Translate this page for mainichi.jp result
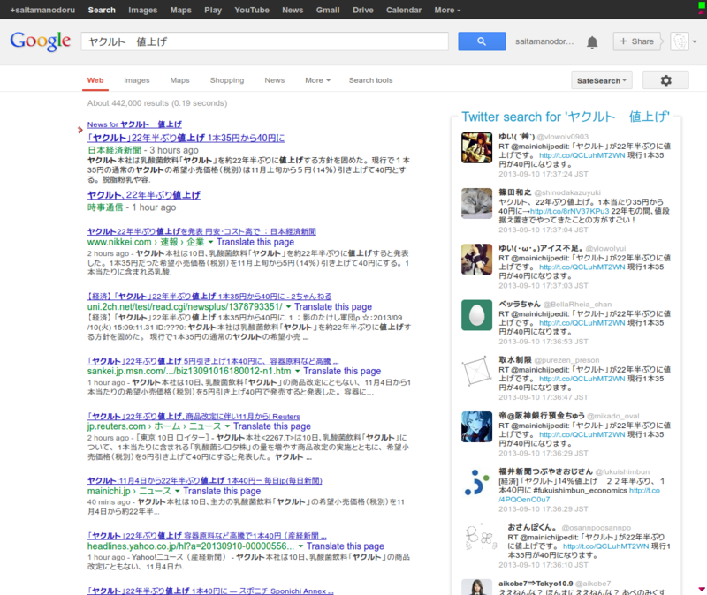Screen dimensions: 707x595 (x=222, y=491)
